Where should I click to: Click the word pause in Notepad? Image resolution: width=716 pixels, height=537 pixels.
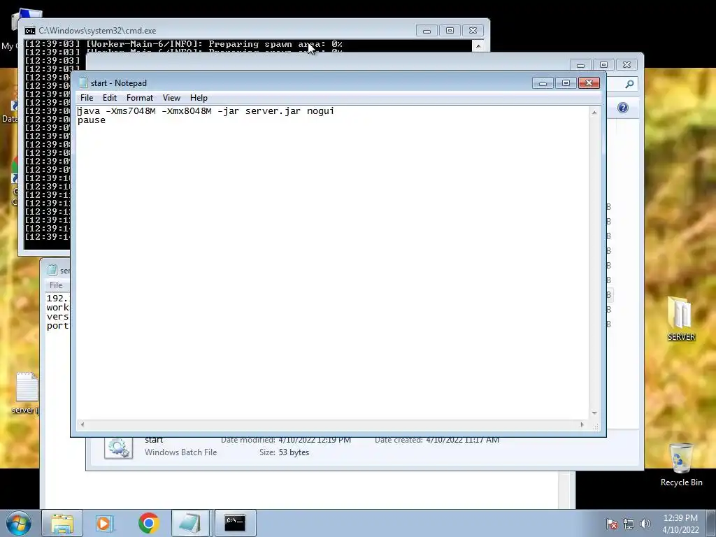coord(92,120)
